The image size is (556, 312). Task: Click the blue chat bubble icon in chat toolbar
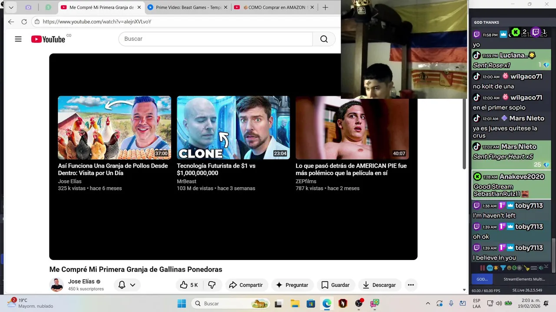point(490,268)
